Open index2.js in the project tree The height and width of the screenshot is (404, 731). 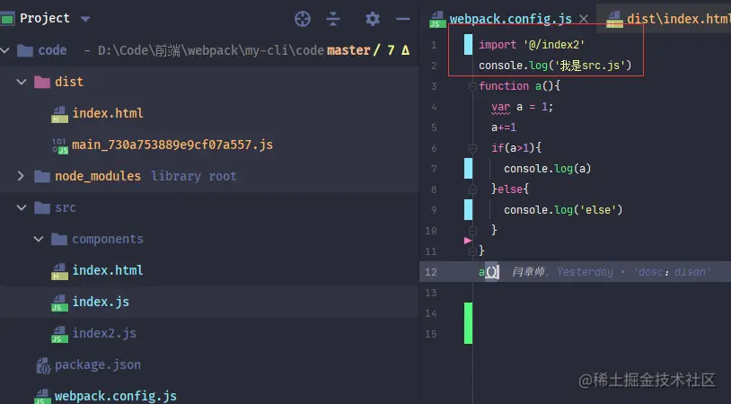(x=104, y=333)
